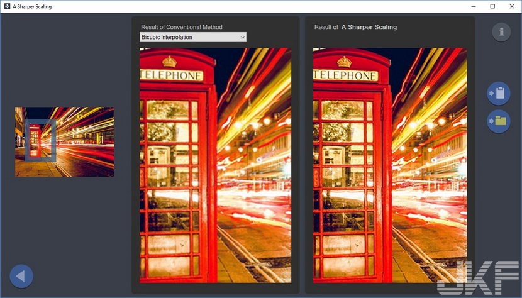Maximize the application window
This screenshot has width=522, height=298.
tap(492, 6)
